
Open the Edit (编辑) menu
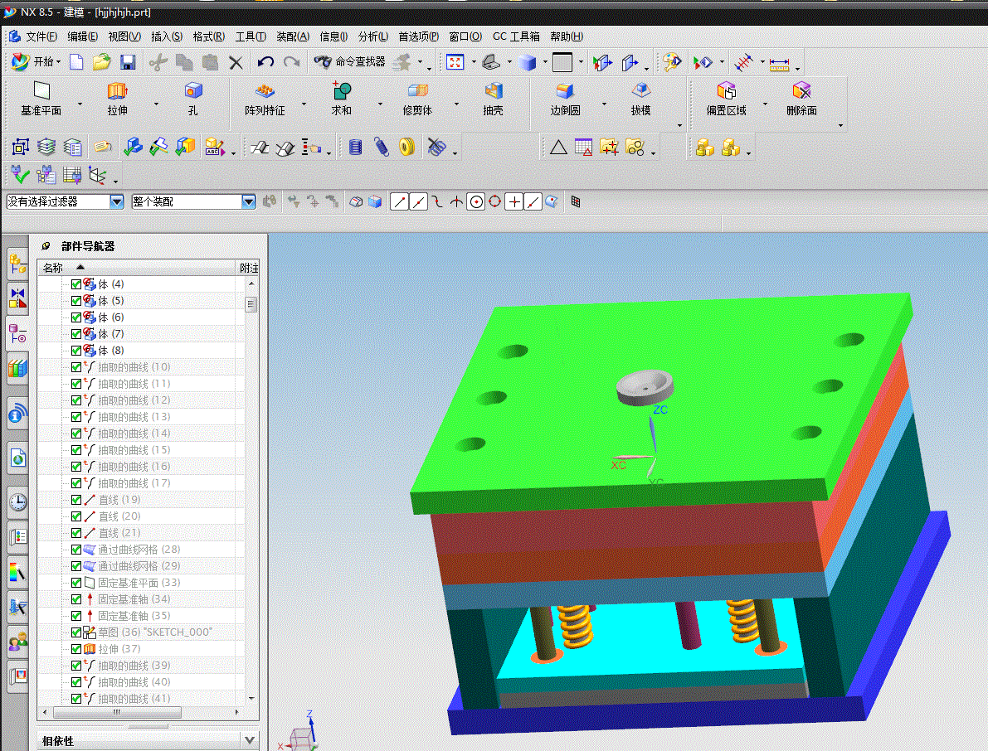click(83, 36)
